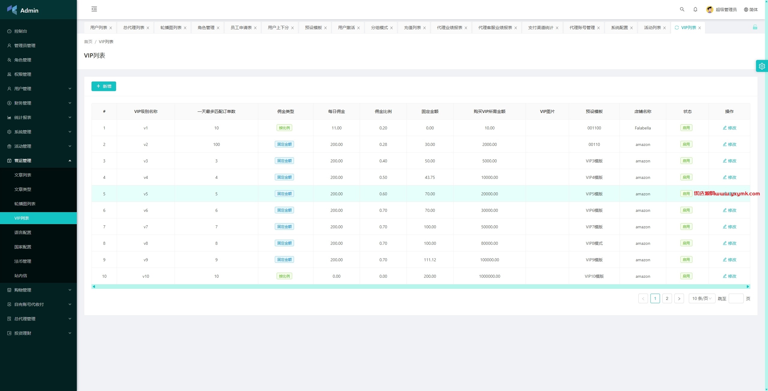Screen dimensions: 768x391
Task: Close the 系统配置 tab
Action: pyautogui.click(x=631, y=28)
